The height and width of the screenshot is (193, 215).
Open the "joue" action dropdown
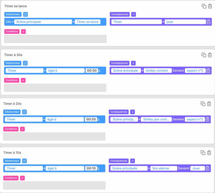click(x=185, y=22)
